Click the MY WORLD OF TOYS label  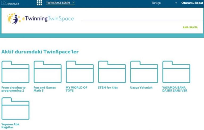(76, 89)
